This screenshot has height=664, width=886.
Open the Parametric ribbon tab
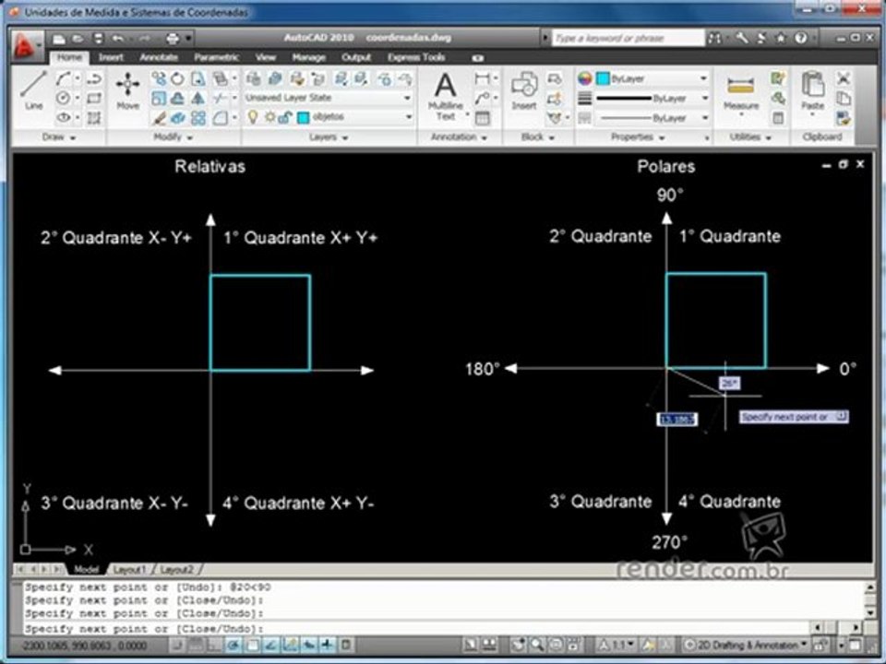click(216, 57)
